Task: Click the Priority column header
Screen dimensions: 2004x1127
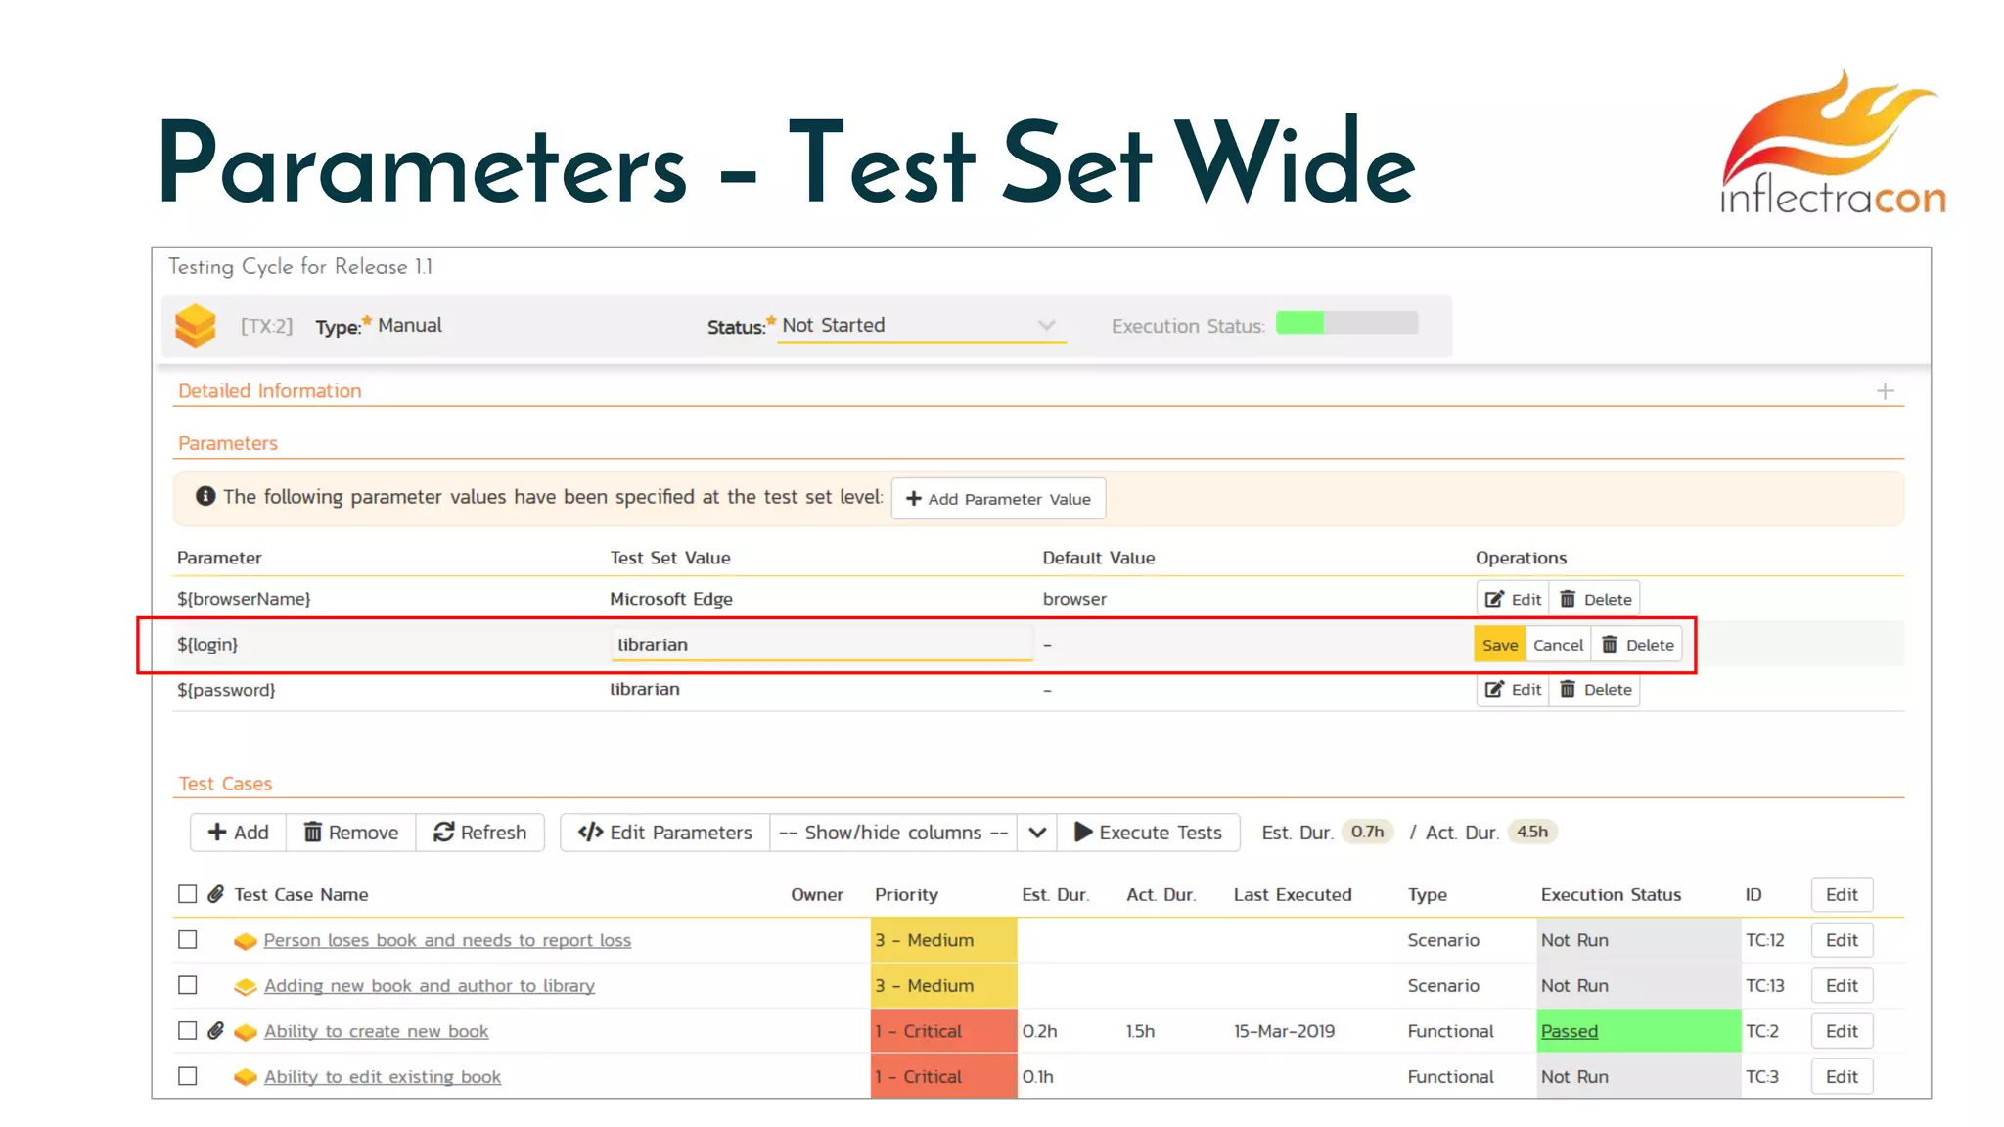Action: (906, 894)
